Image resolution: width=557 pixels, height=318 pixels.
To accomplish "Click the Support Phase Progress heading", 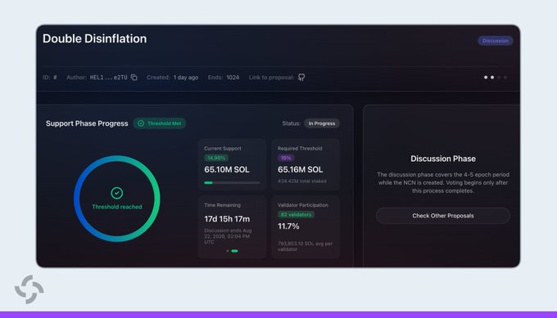I will coord(87,123).
